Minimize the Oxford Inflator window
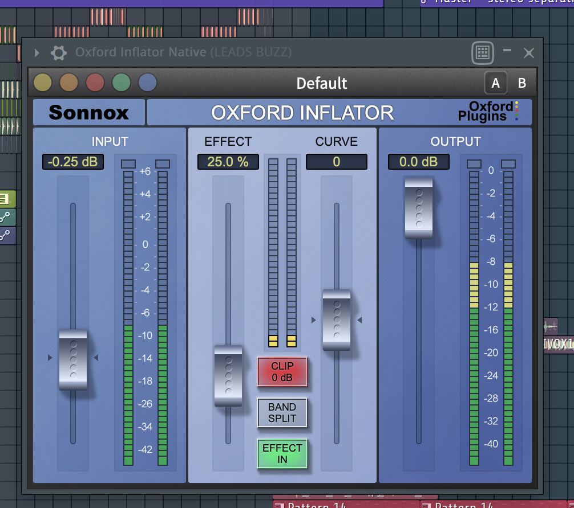The image size is (574, 508). (507, 51)
